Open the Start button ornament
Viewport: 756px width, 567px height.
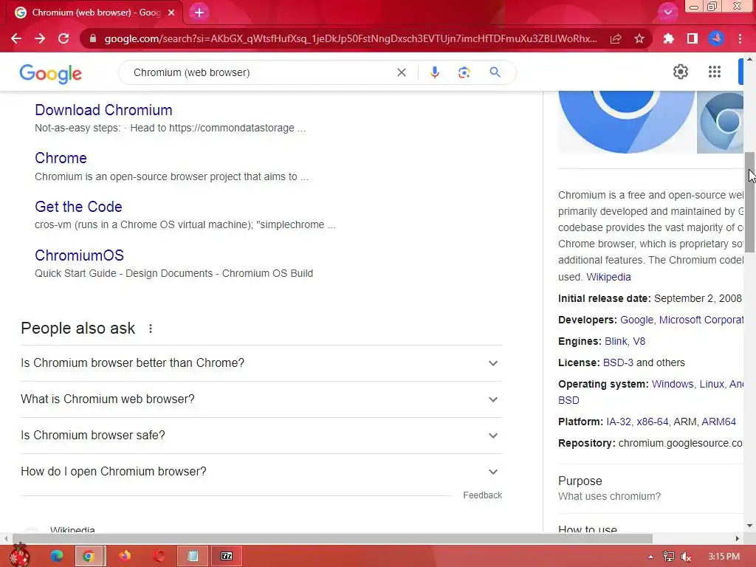tap(20, 555)
